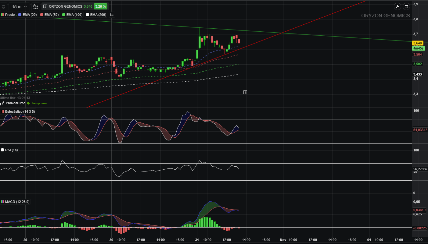Click the info marker icon on price chart
The image size is (428, 244).
[245, 92]
